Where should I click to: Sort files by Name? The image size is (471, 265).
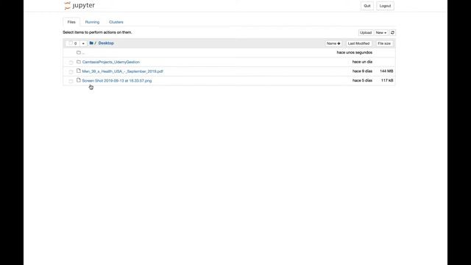click(x=333, y=43)
